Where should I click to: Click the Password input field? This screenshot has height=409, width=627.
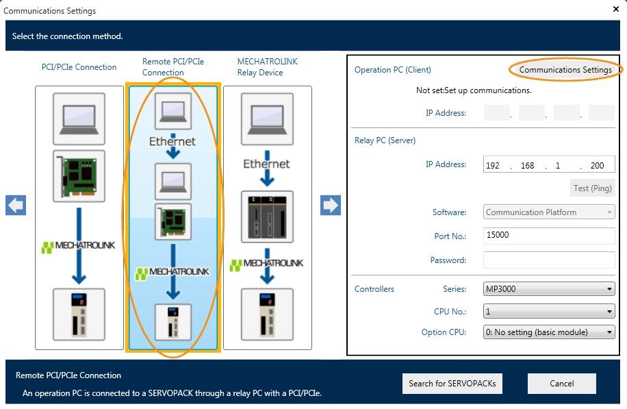click(x=549, y=260)
